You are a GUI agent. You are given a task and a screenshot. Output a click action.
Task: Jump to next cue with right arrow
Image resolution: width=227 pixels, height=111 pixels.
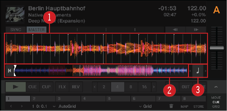click(22, 106)
